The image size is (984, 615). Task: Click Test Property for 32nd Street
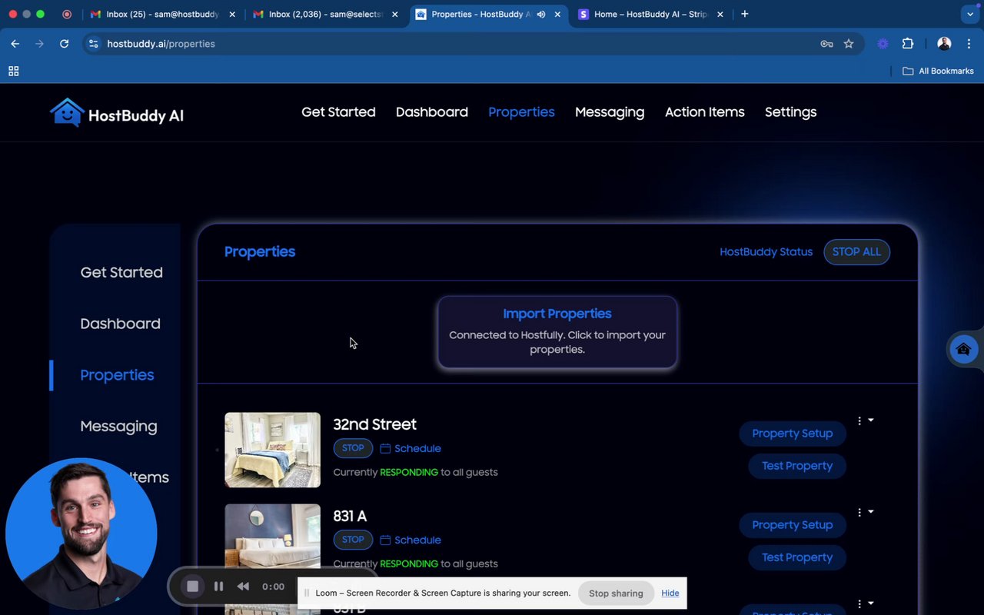(797, 466)
